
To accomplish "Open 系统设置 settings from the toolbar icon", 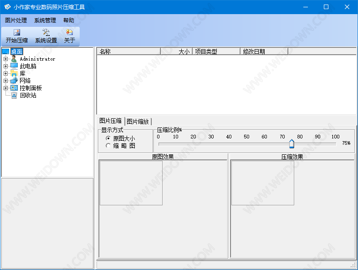I will pyautogui.click(x=46, y=32).
